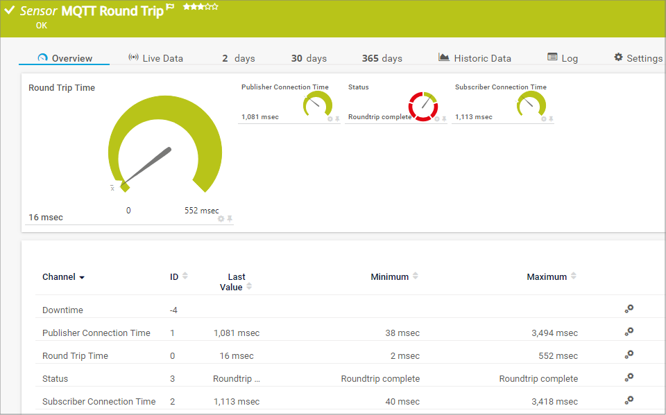
Task: Open the Historic Data tab
Action: (475, 58)
